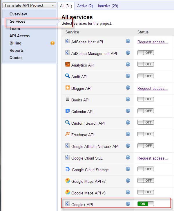The height and width of the screenshot is (211, 174).
Task: Switch on the Books API
Action: (x=146, y=99)
